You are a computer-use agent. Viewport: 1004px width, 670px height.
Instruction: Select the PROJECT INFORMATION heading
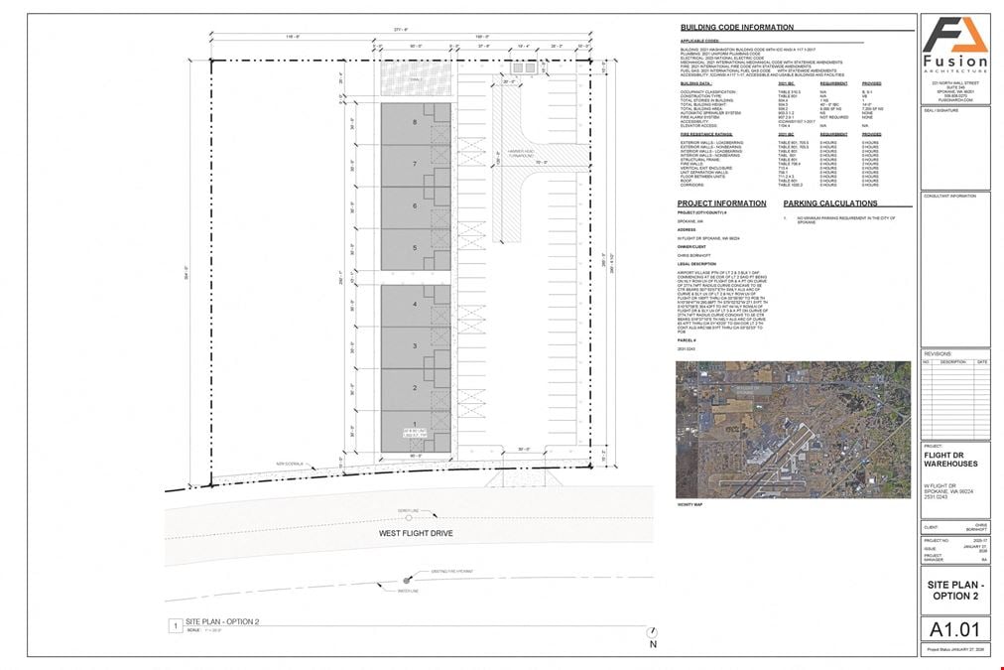tap(721, 203)
